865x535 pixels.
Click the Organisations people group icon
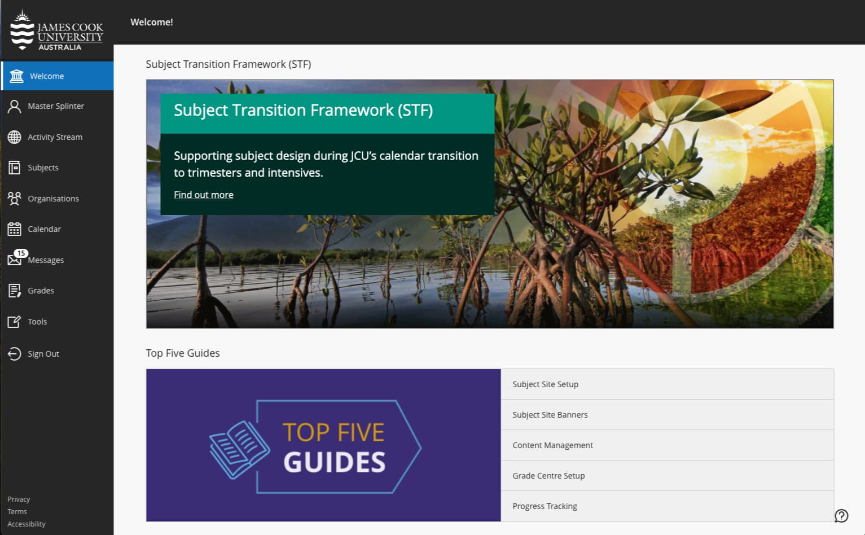tap(14, 199)
